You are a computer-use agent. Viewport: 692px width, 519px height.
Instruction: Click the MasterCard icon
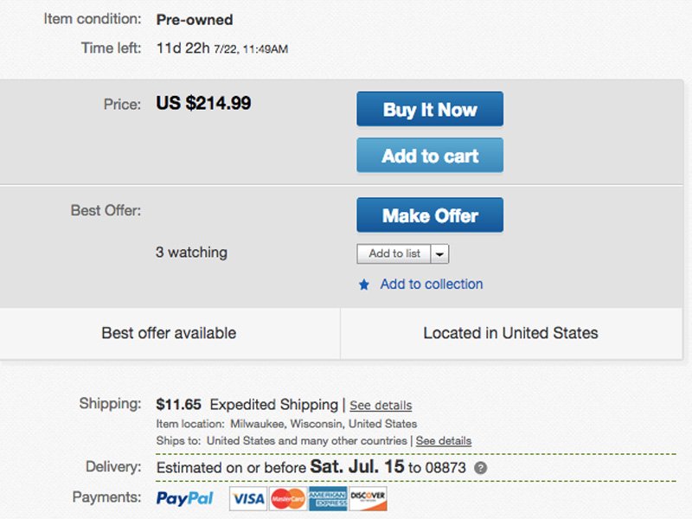(288, 498)
